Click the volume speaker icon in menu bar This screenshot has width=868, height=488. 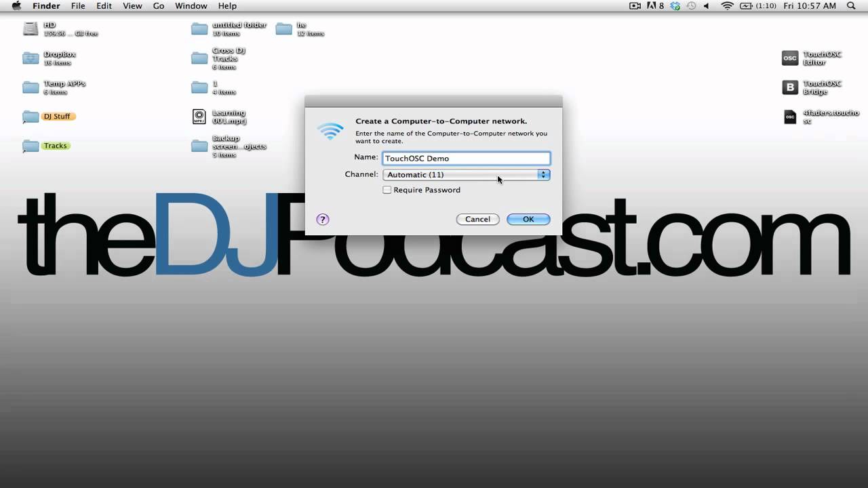(706, 6)
